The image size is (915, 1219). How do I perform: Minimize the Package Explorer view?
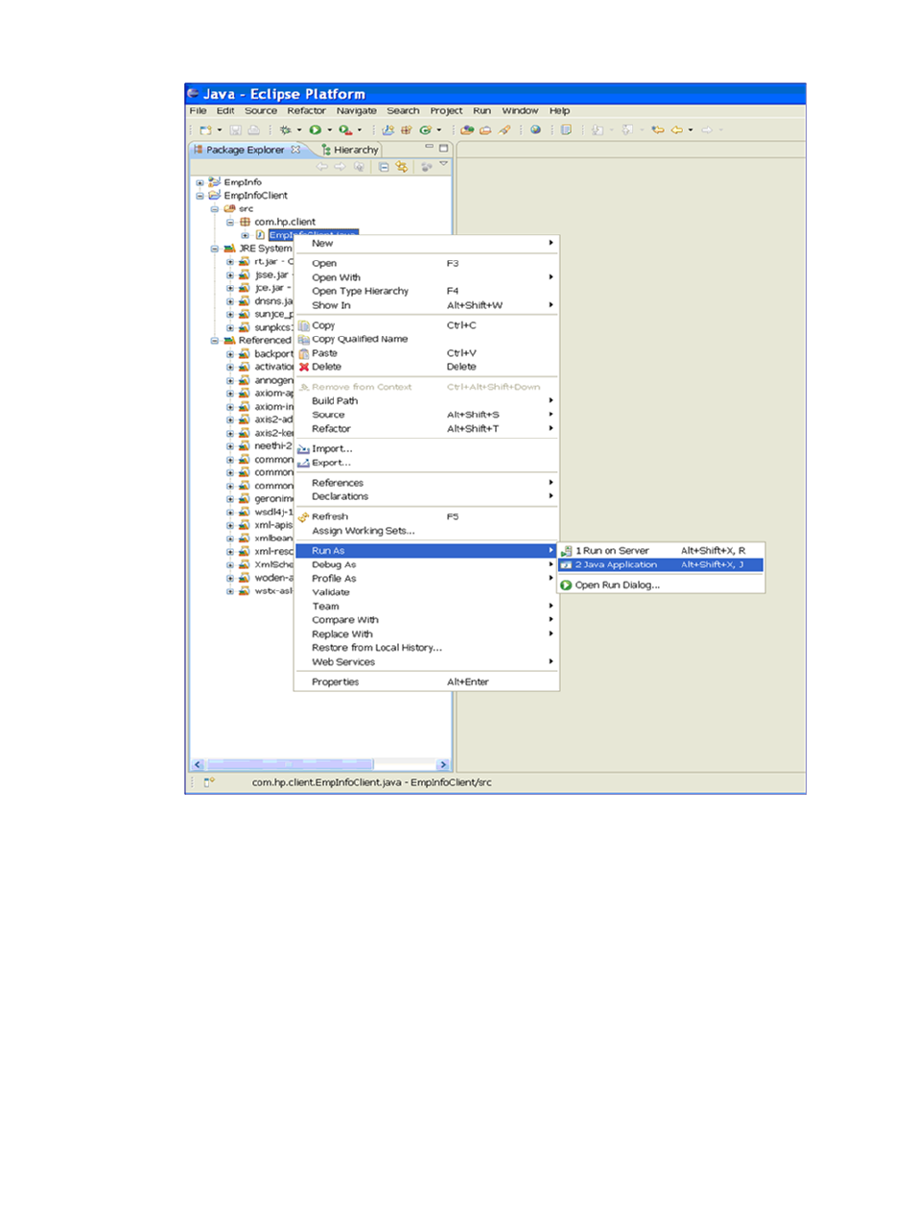(430, 148)
